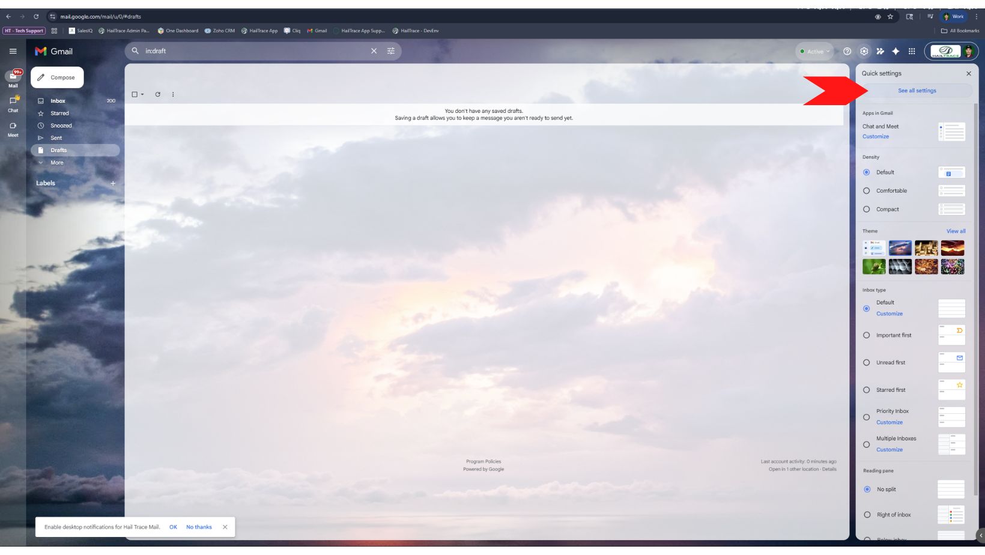
Task: Open the Google apps grid
Action: 912,51
